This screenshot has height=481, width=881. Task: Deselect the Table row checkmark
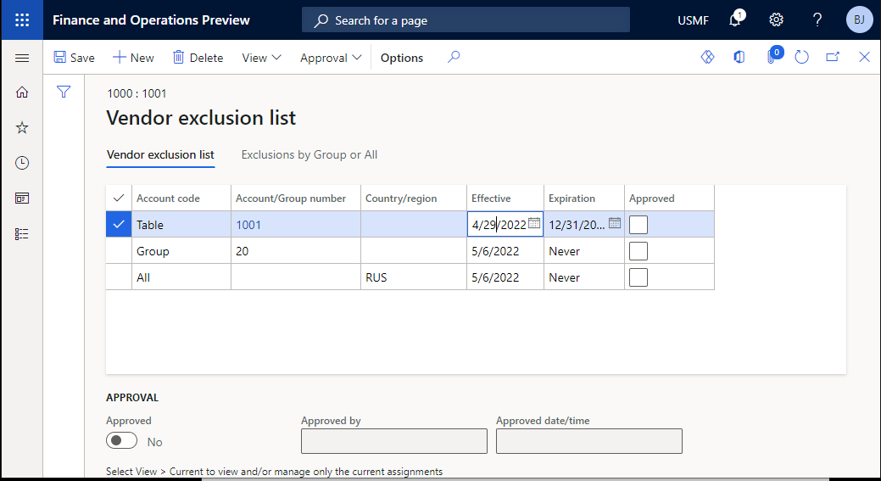119,225
